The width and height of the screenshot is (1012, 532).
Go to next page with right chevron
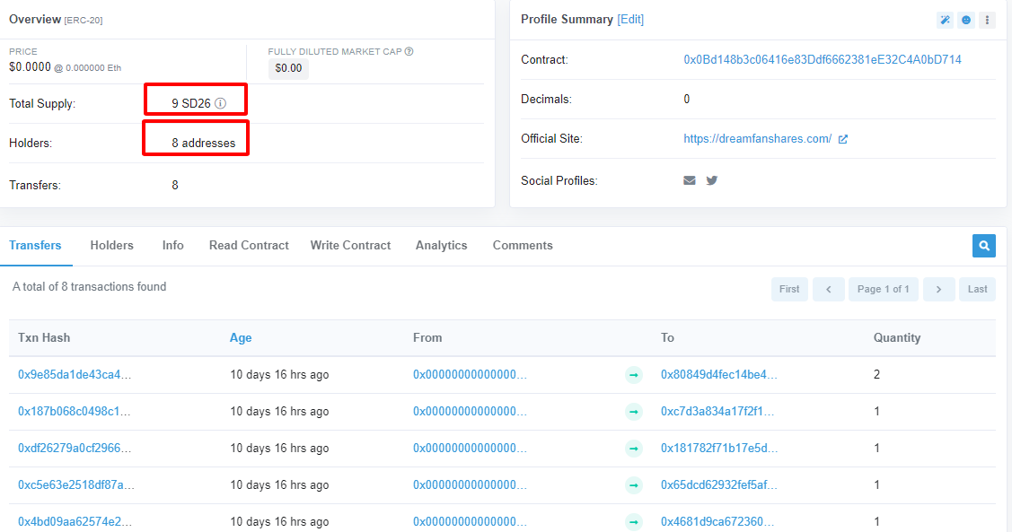click(938, 289)
